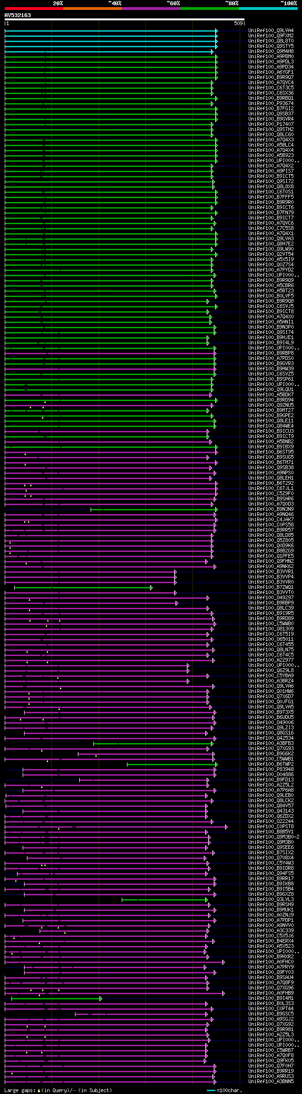Select the label UniRef100_Q9ZNU5
302x1094 pixels.
tap(271, 405)
